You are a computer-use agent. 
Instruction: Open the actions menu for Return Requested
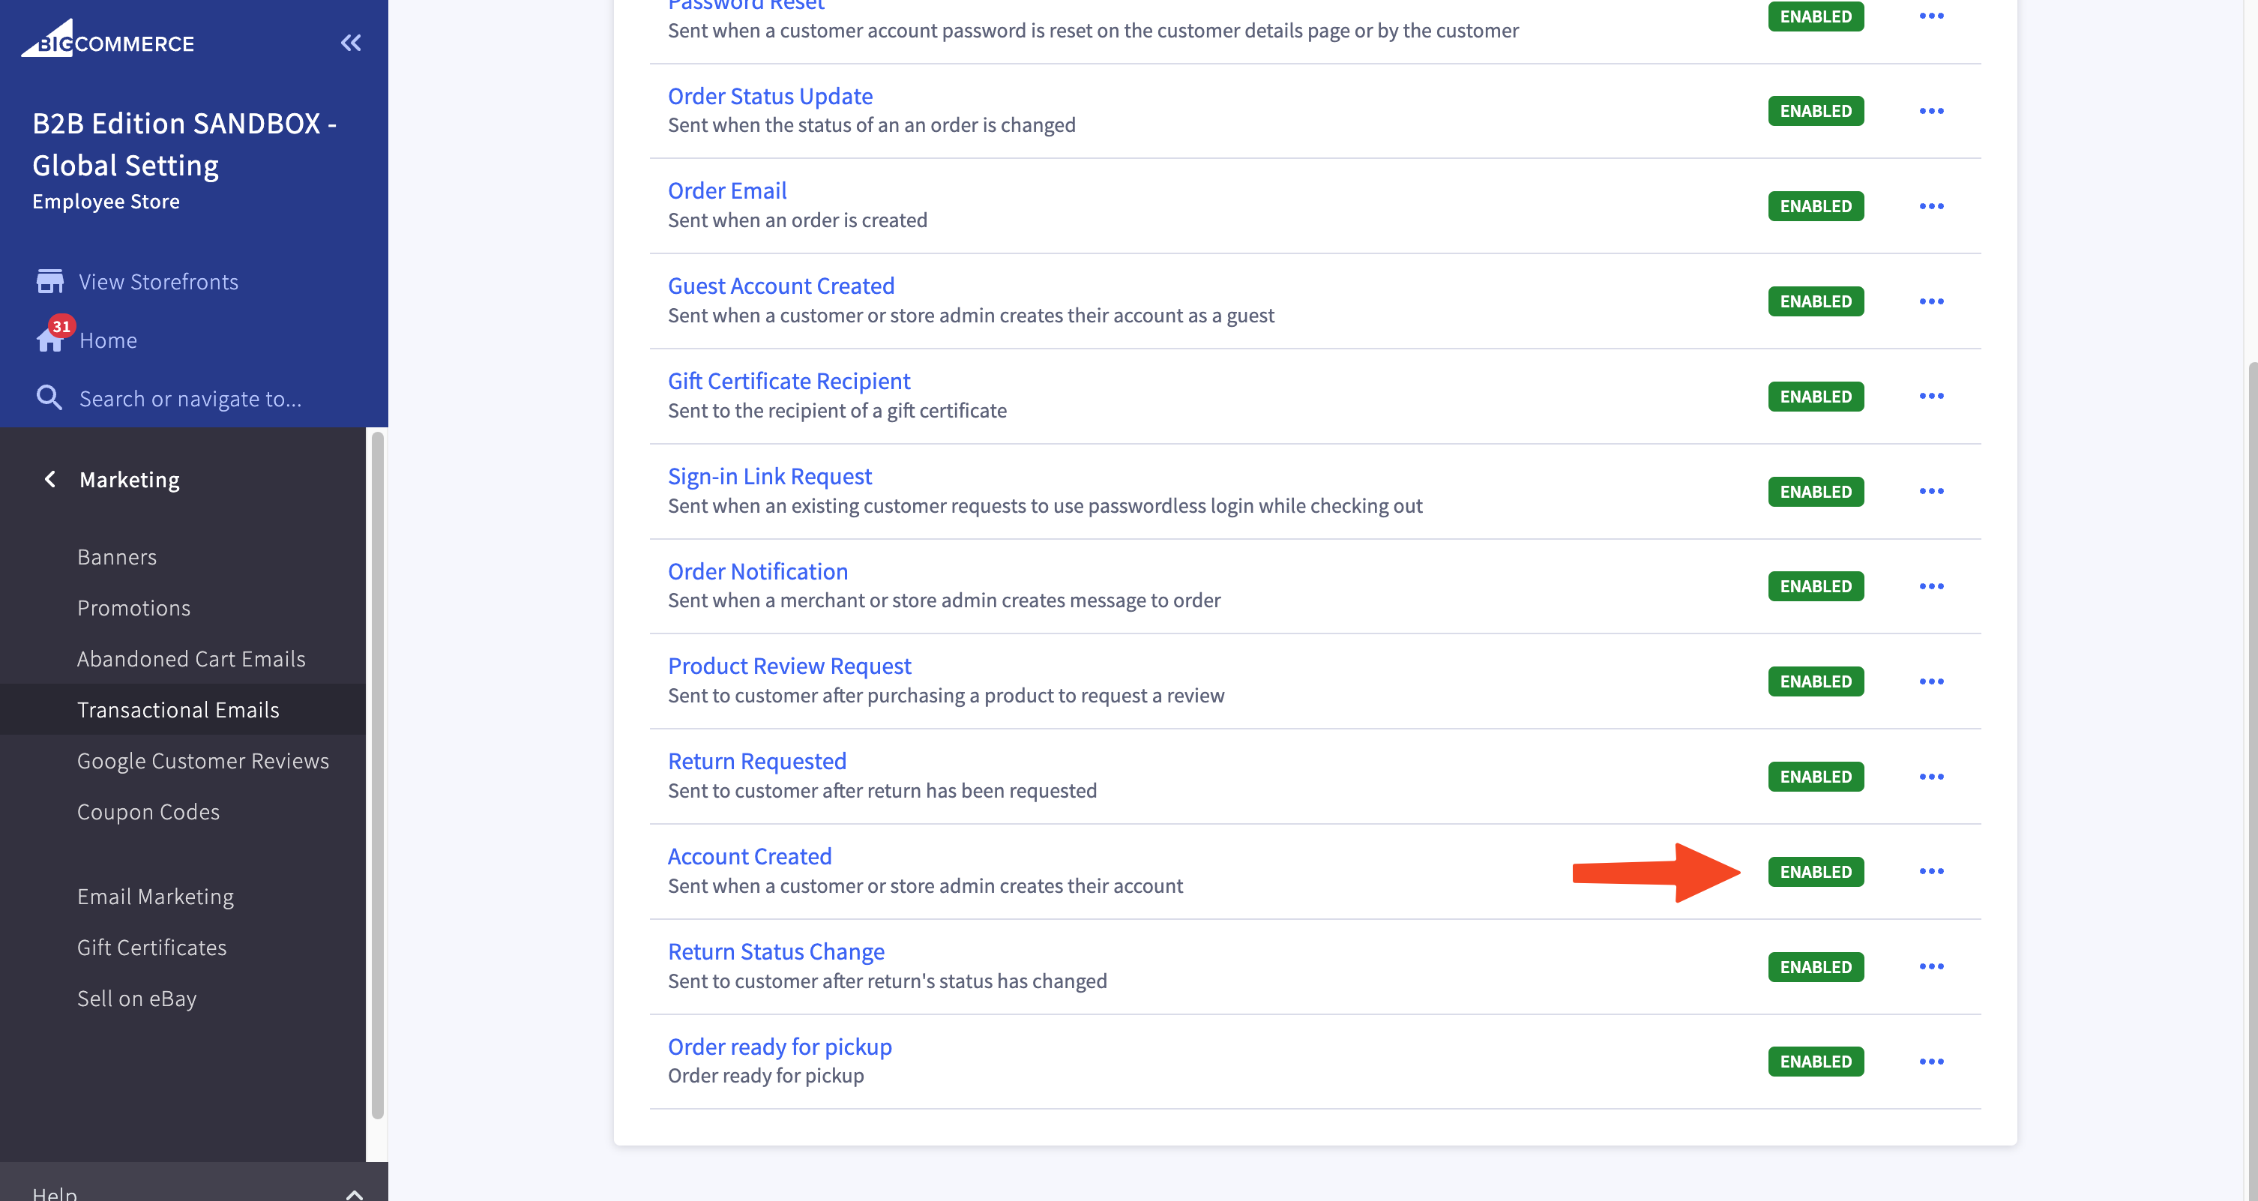[1931, 777]
